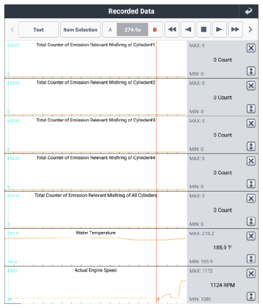Expand Actual Engine Speed graph vertically
This screenshot has height=308, width=263.
click(x=251, y=296)
